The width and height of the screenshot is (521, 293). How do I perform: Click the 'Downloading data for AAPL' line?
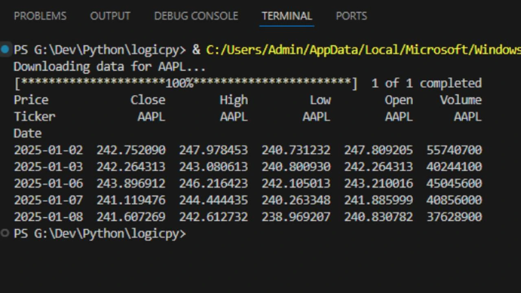click(109, 66)
